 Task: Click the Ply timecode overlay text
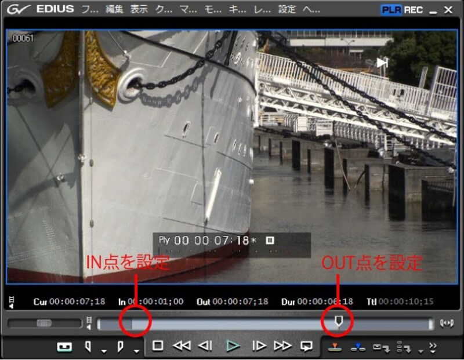pos(208,241)
